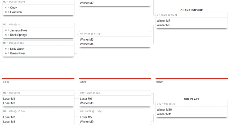The width and height of the screenshot is (230, 125).
Task: Click the Winner M3 slot
Action: (87, 40)
